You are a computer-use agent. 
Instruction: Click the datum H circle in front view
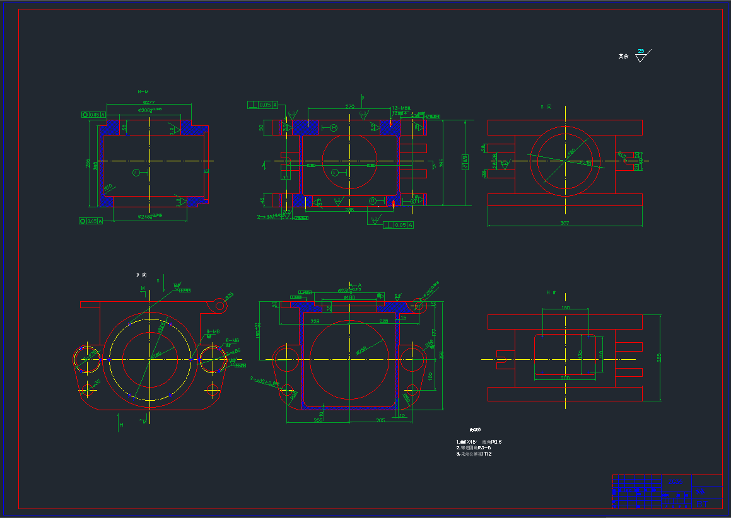(x=334, y=128)
